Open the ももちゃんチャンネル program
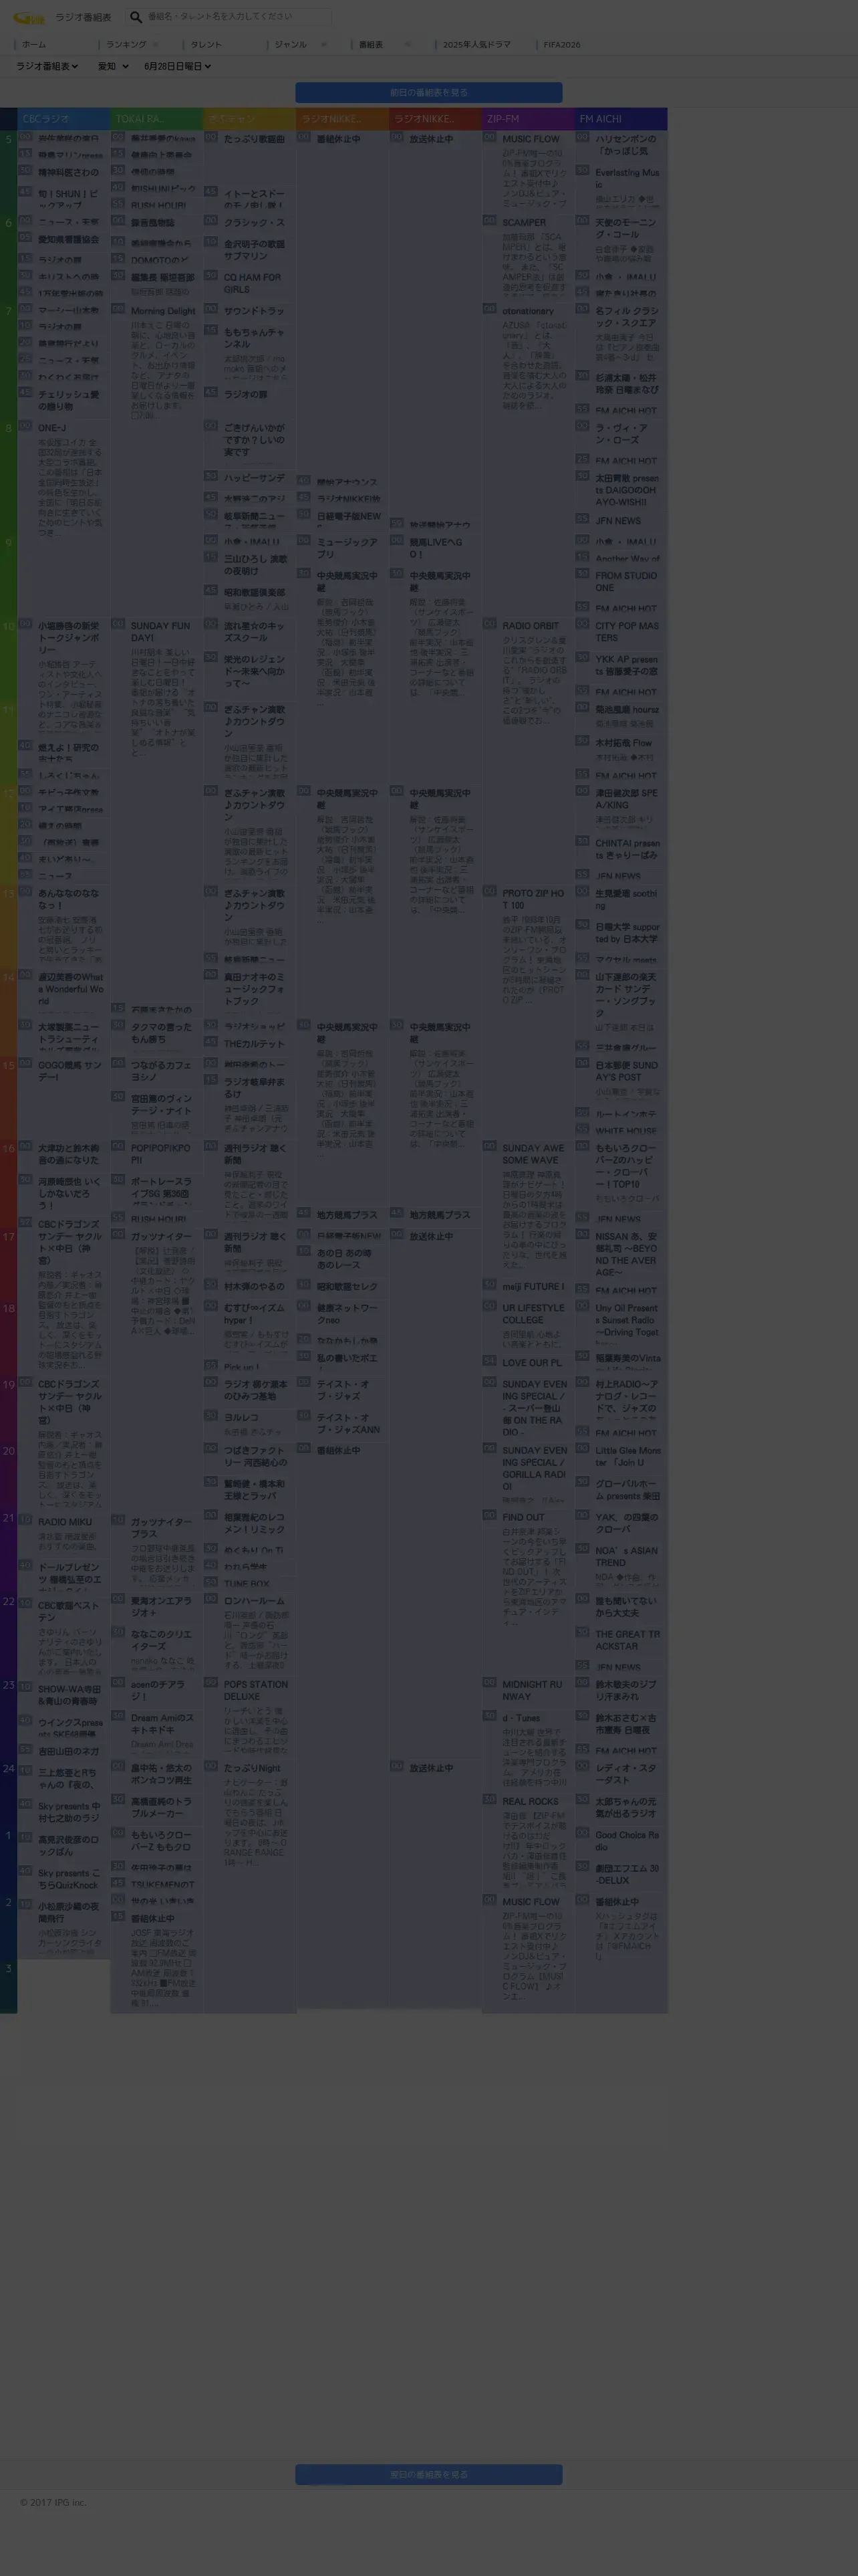This screenshot has height=2576, width=858. tap(255, 338)
